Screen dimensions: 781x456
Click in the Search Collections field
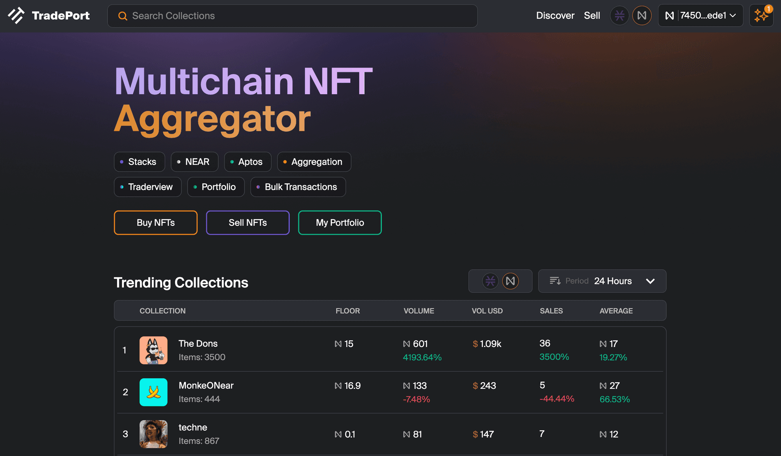click(297, 16)
